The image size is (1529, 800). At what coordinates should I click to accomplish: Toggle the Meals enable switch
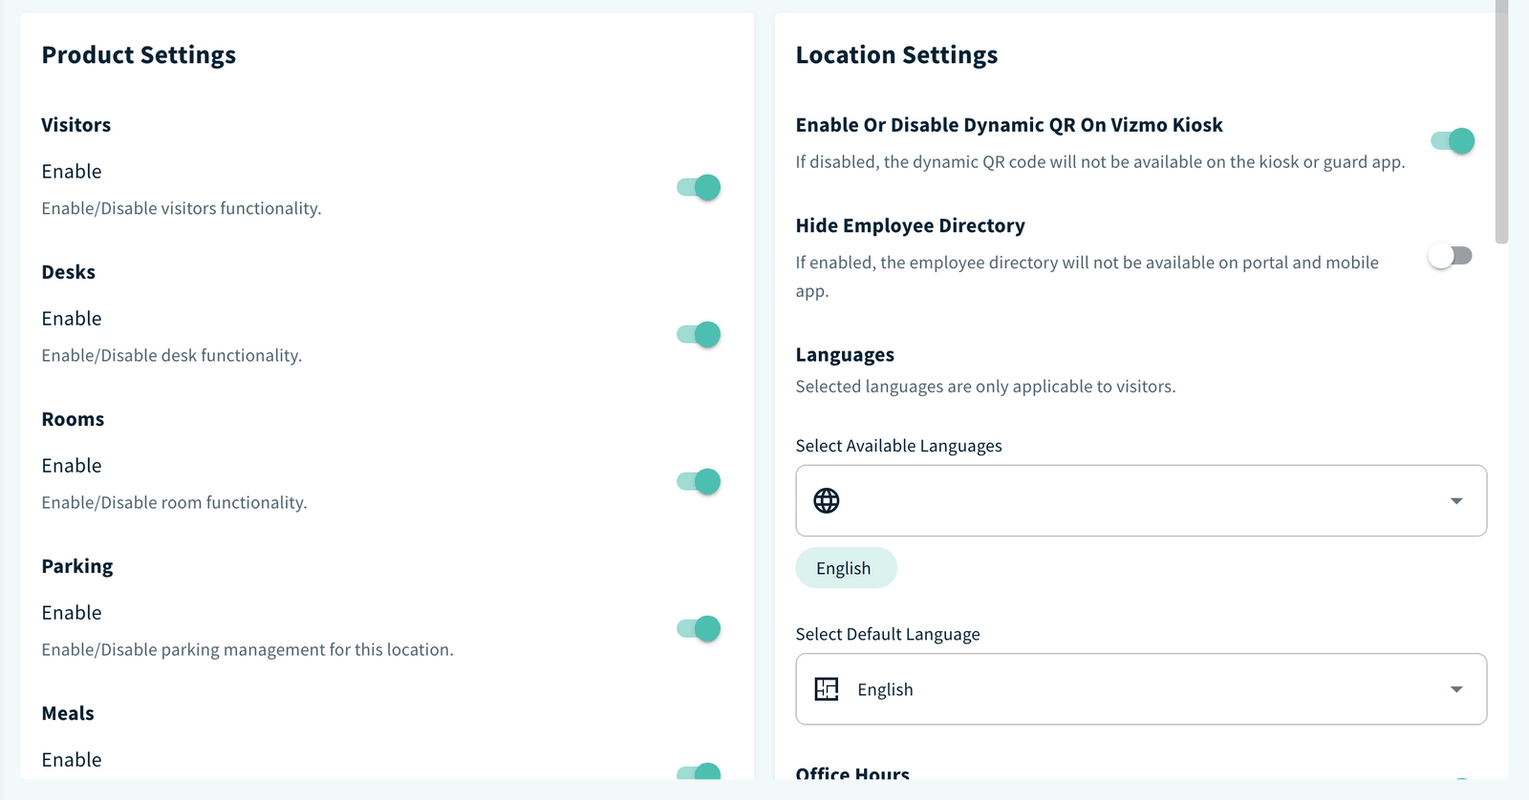[699, 771]
